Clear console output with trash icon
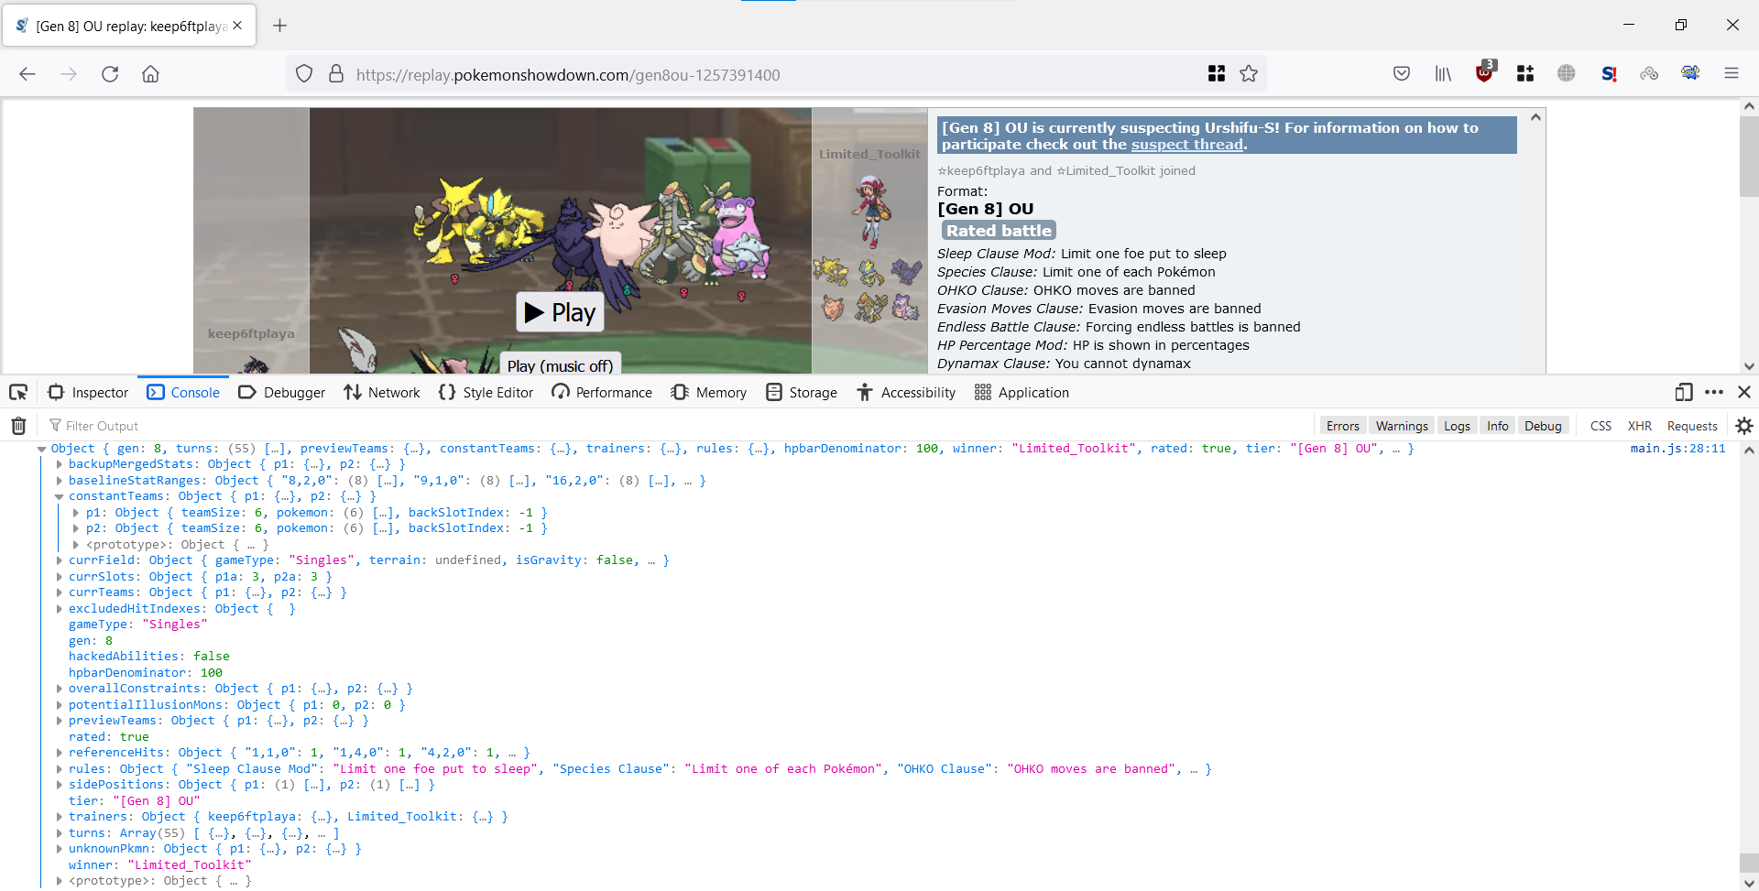The width and height of the screenshot is (1759, 891). tap(18, 426)
